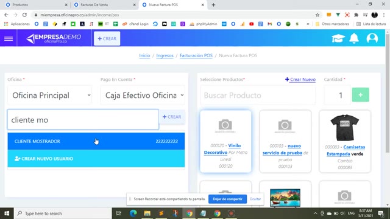This screenshot has width=390, height=219.
Task: Click the EmpresaDemo oficinaPro logo
Action: (54, 38)
